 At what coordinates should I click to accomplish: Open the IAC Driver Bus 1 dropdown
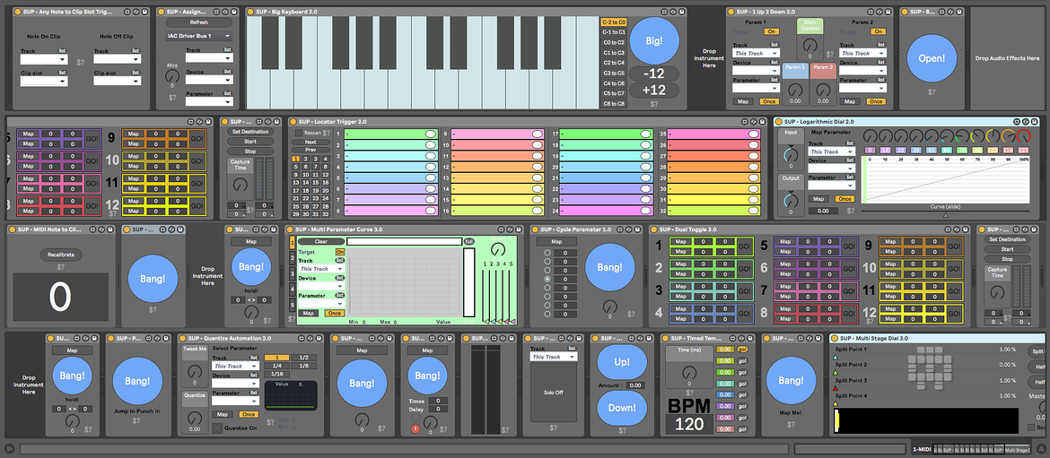tap(199, 36)
